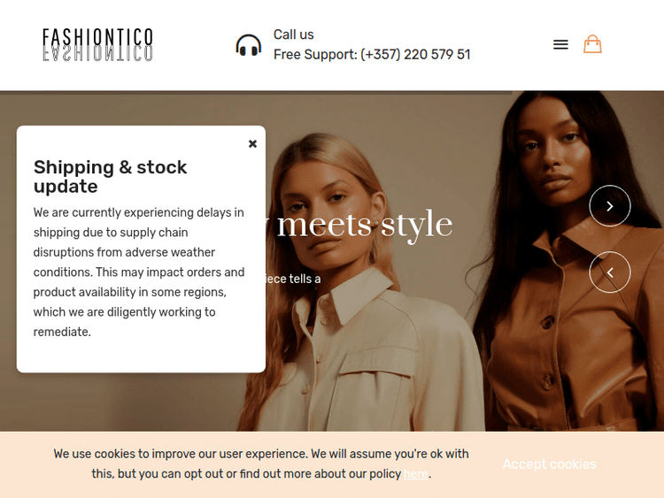The height and width of the screenshot is (498, 664).
Task: Go to the next hero slide
Action: click(x=610, y=206)
